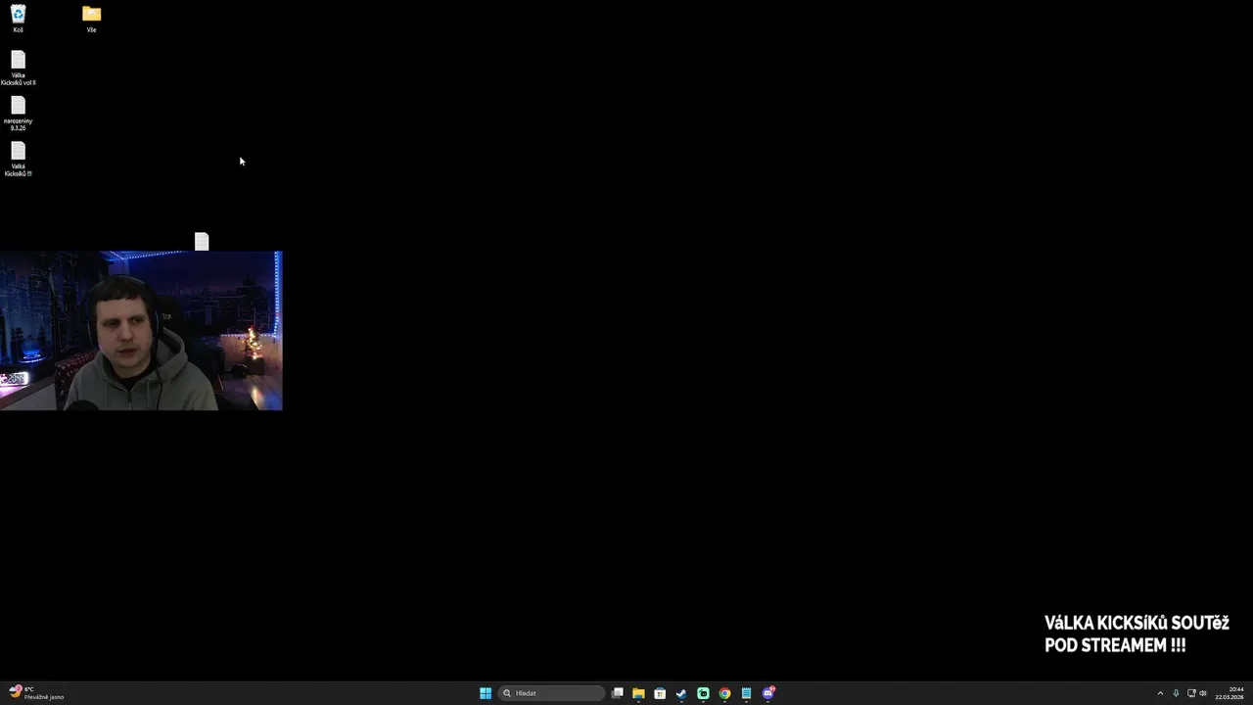Image resolution: width=1253 pixels, height=705 pixels.
Task: Select the narozeniny 9.3.26 text file
Action: 18,114
